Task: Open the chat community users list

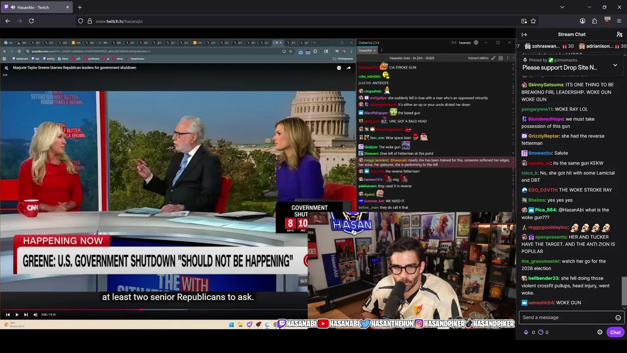Action: pos(619,34)
